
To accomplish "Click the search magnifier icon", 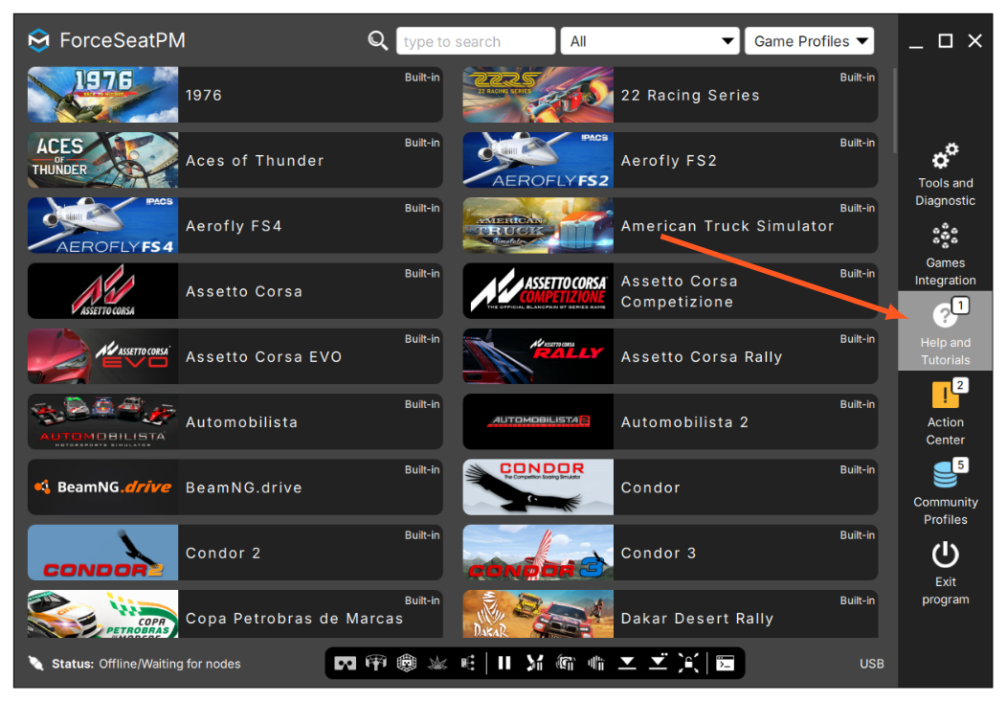I will pos(377,41).
